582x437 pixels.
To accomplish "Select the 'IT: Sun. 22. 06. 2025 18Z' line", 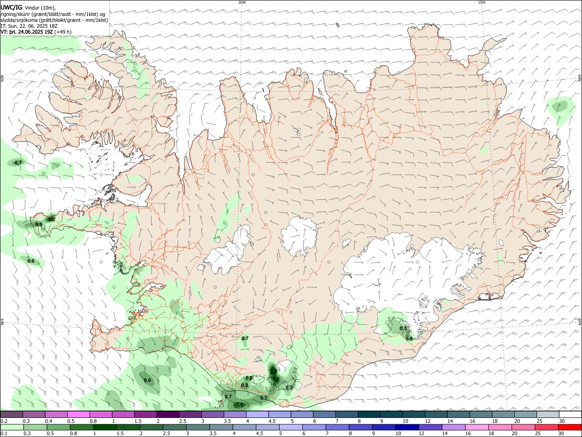I will pos(29,26).
